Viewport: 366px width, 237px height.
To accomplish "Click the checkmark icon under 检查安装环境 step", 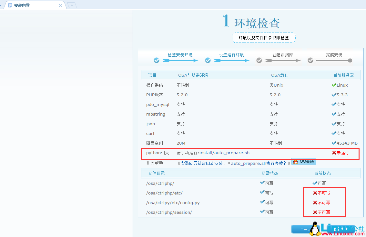I will [x=157, y=60].
